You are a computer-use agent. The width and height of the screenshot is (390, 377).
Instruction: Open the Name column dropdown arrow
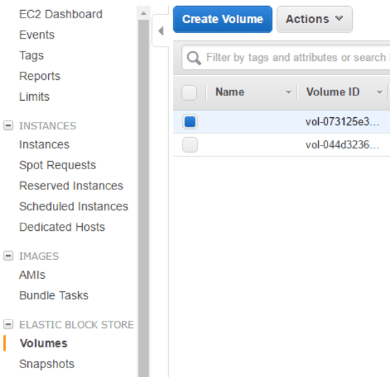(x=288, y=92)
